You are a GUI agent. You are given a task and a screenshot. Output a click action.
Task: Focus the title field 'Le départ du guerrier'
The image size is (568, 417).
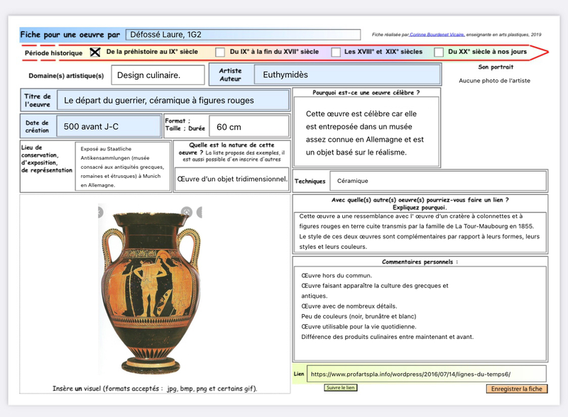point(173,101)
